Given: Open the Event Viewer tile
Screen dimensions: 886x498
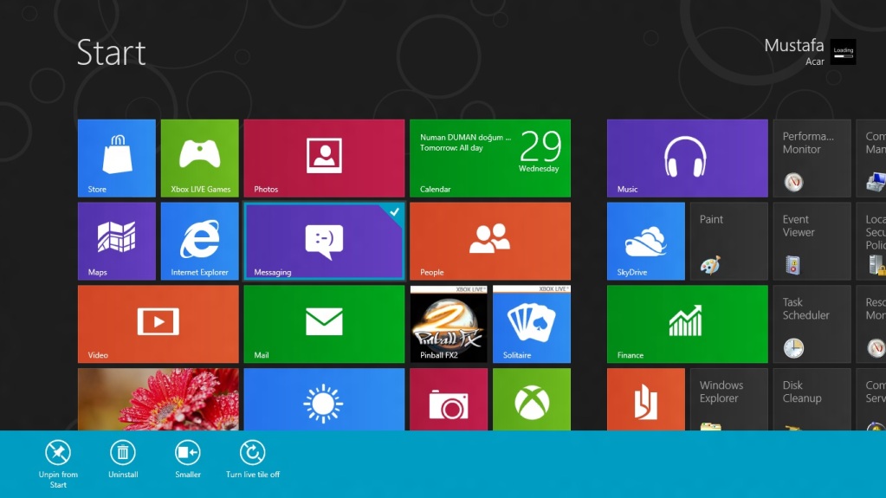Looking at the screenshot, I should [x=812, y=241].
